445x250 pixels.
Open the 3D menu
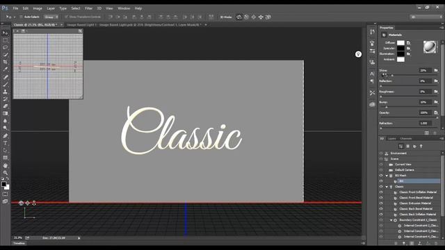click(99, 8)
